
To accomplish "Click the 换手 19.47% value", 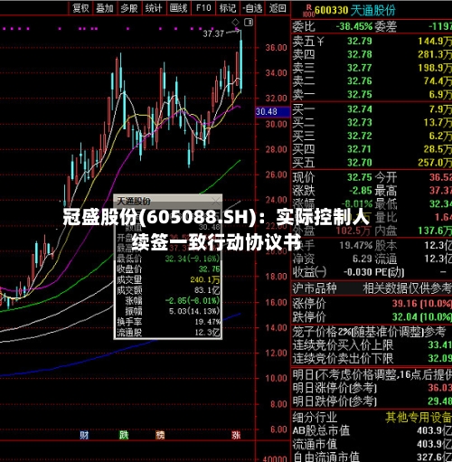I will coord(355,245).
